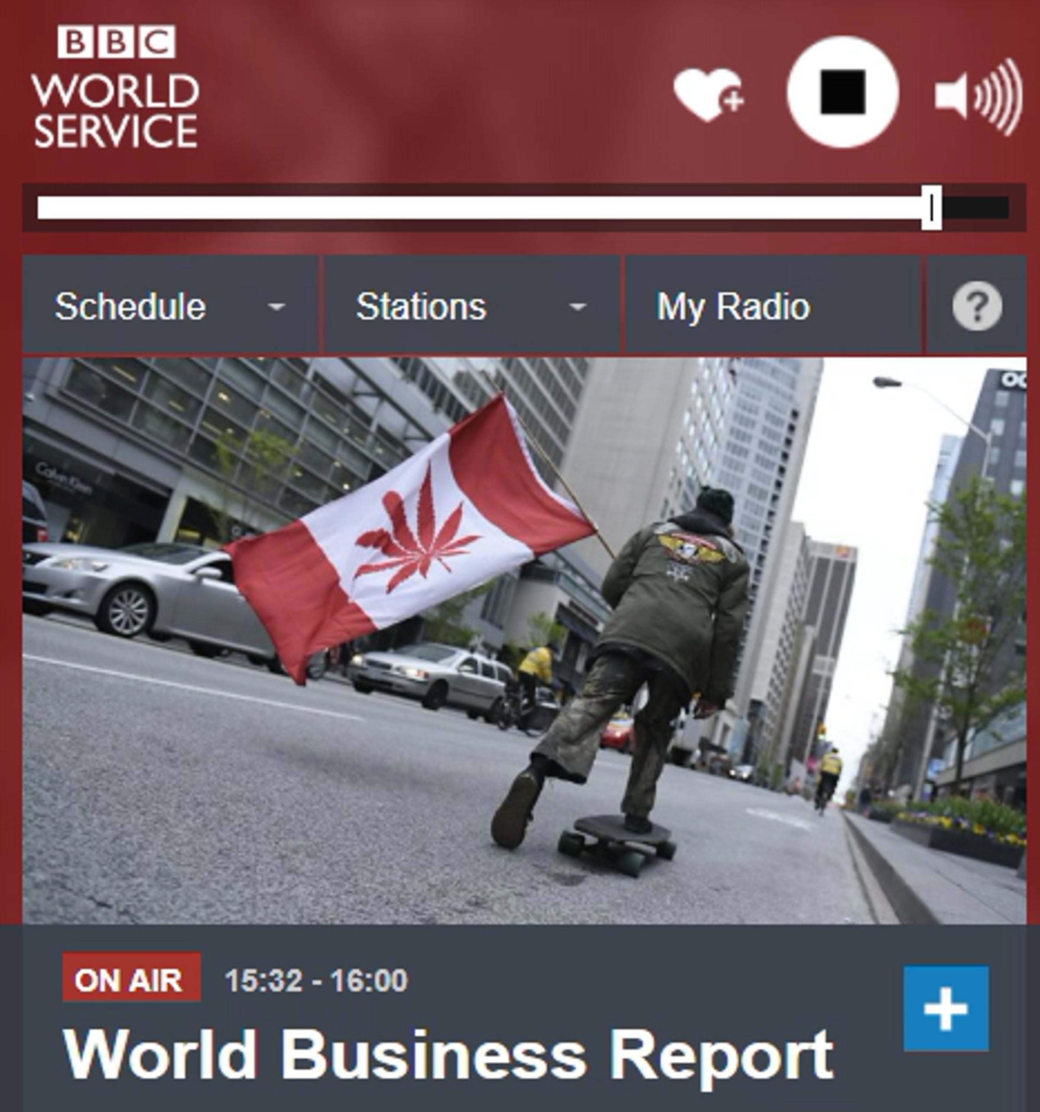Viewport: 1040px width, 1112px height.
Task: Stop the live radio playback
Action: [843, 92]
